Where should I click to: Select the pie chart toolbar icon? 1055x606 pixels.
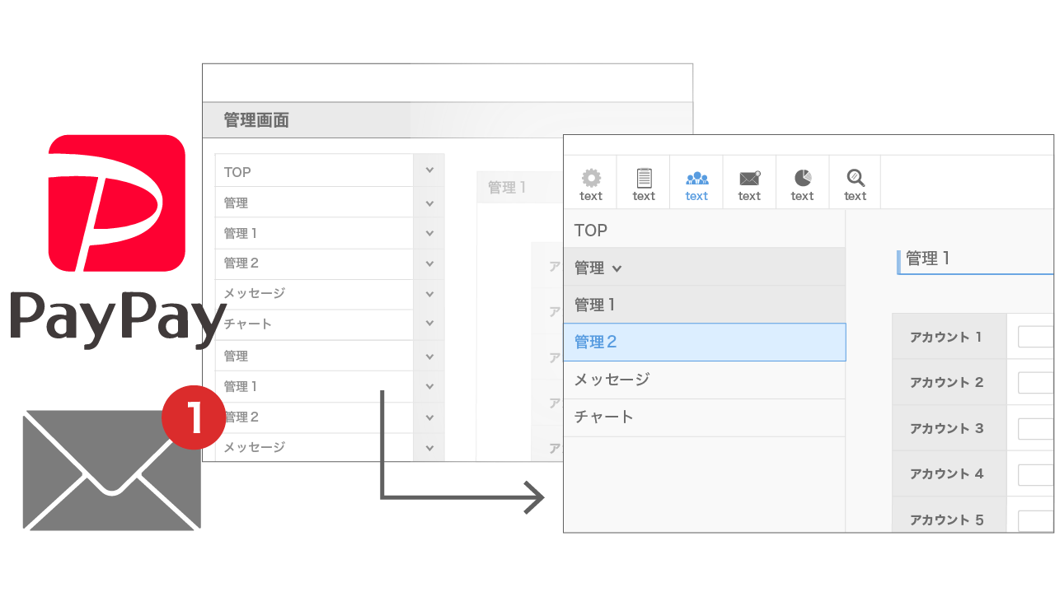click(x=802, y=177)
